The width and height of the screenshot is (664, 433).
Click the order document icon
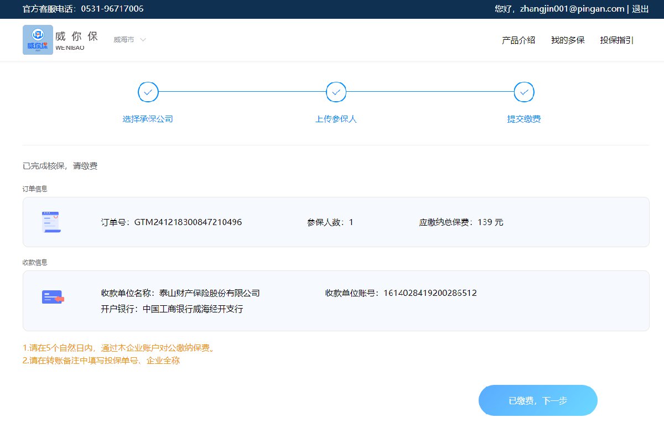pos(51,222)
